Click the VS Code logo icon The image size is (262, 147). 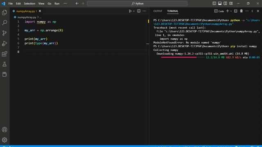3,4
